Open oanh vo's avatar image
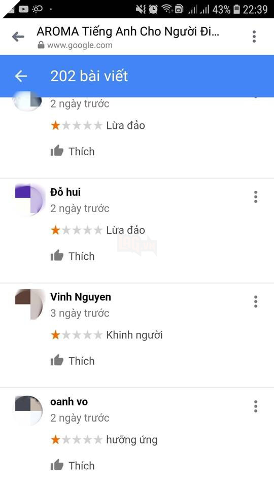Image resolution: width=274 pixels, height=487 pixels. pos(29,410)
